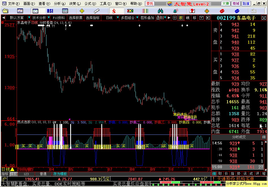Click 选择股票 button
The width and height of the screenshot is (268, 187).
point(76,18)
